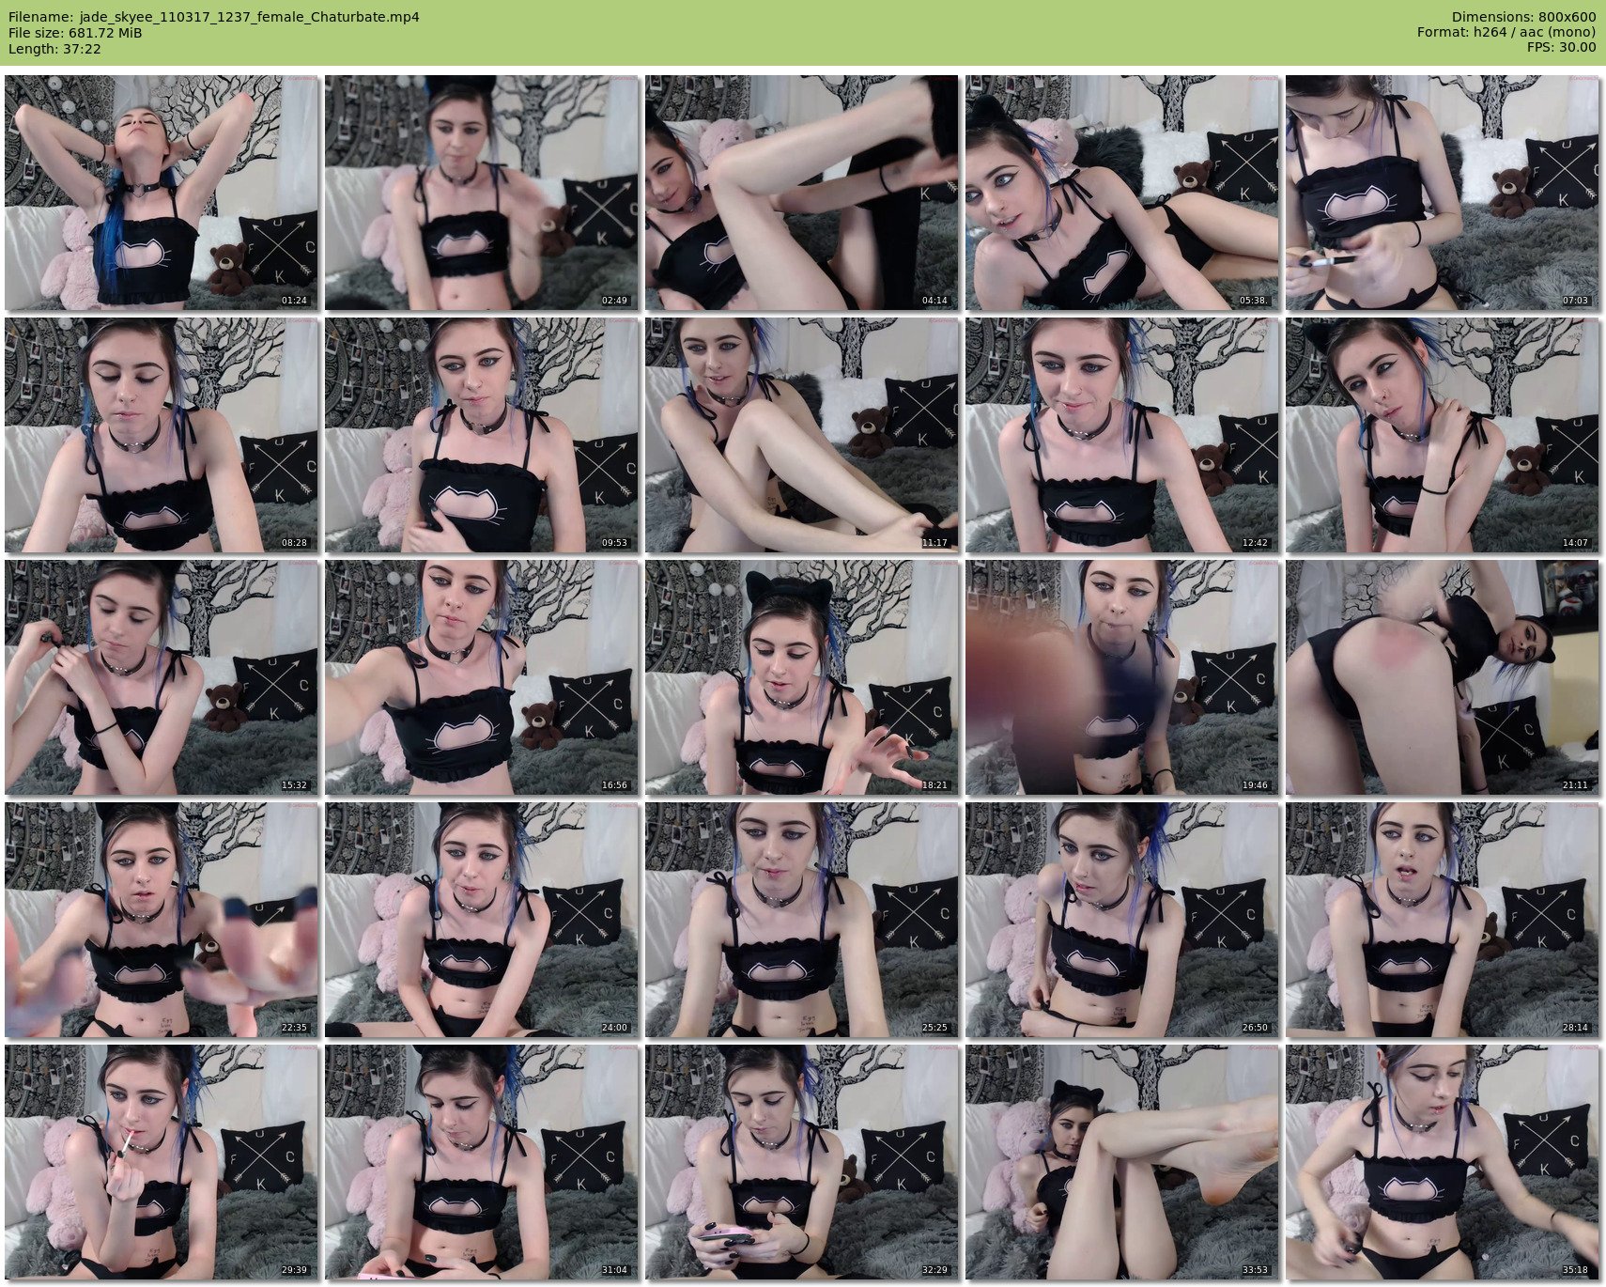
Task: Open the thumbnail marked 09:53
Action: (482, 435)
